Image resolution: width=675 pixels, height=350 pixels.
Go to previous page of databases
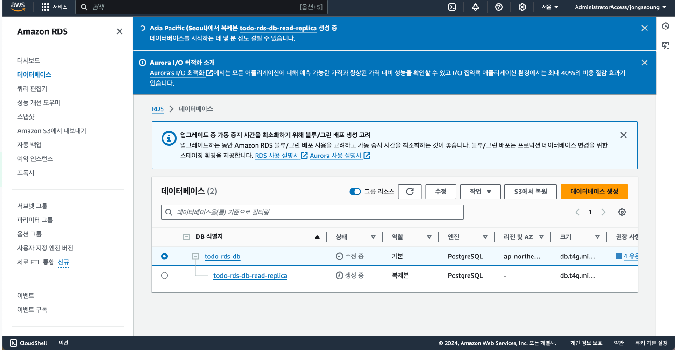(x=577, y=212)
